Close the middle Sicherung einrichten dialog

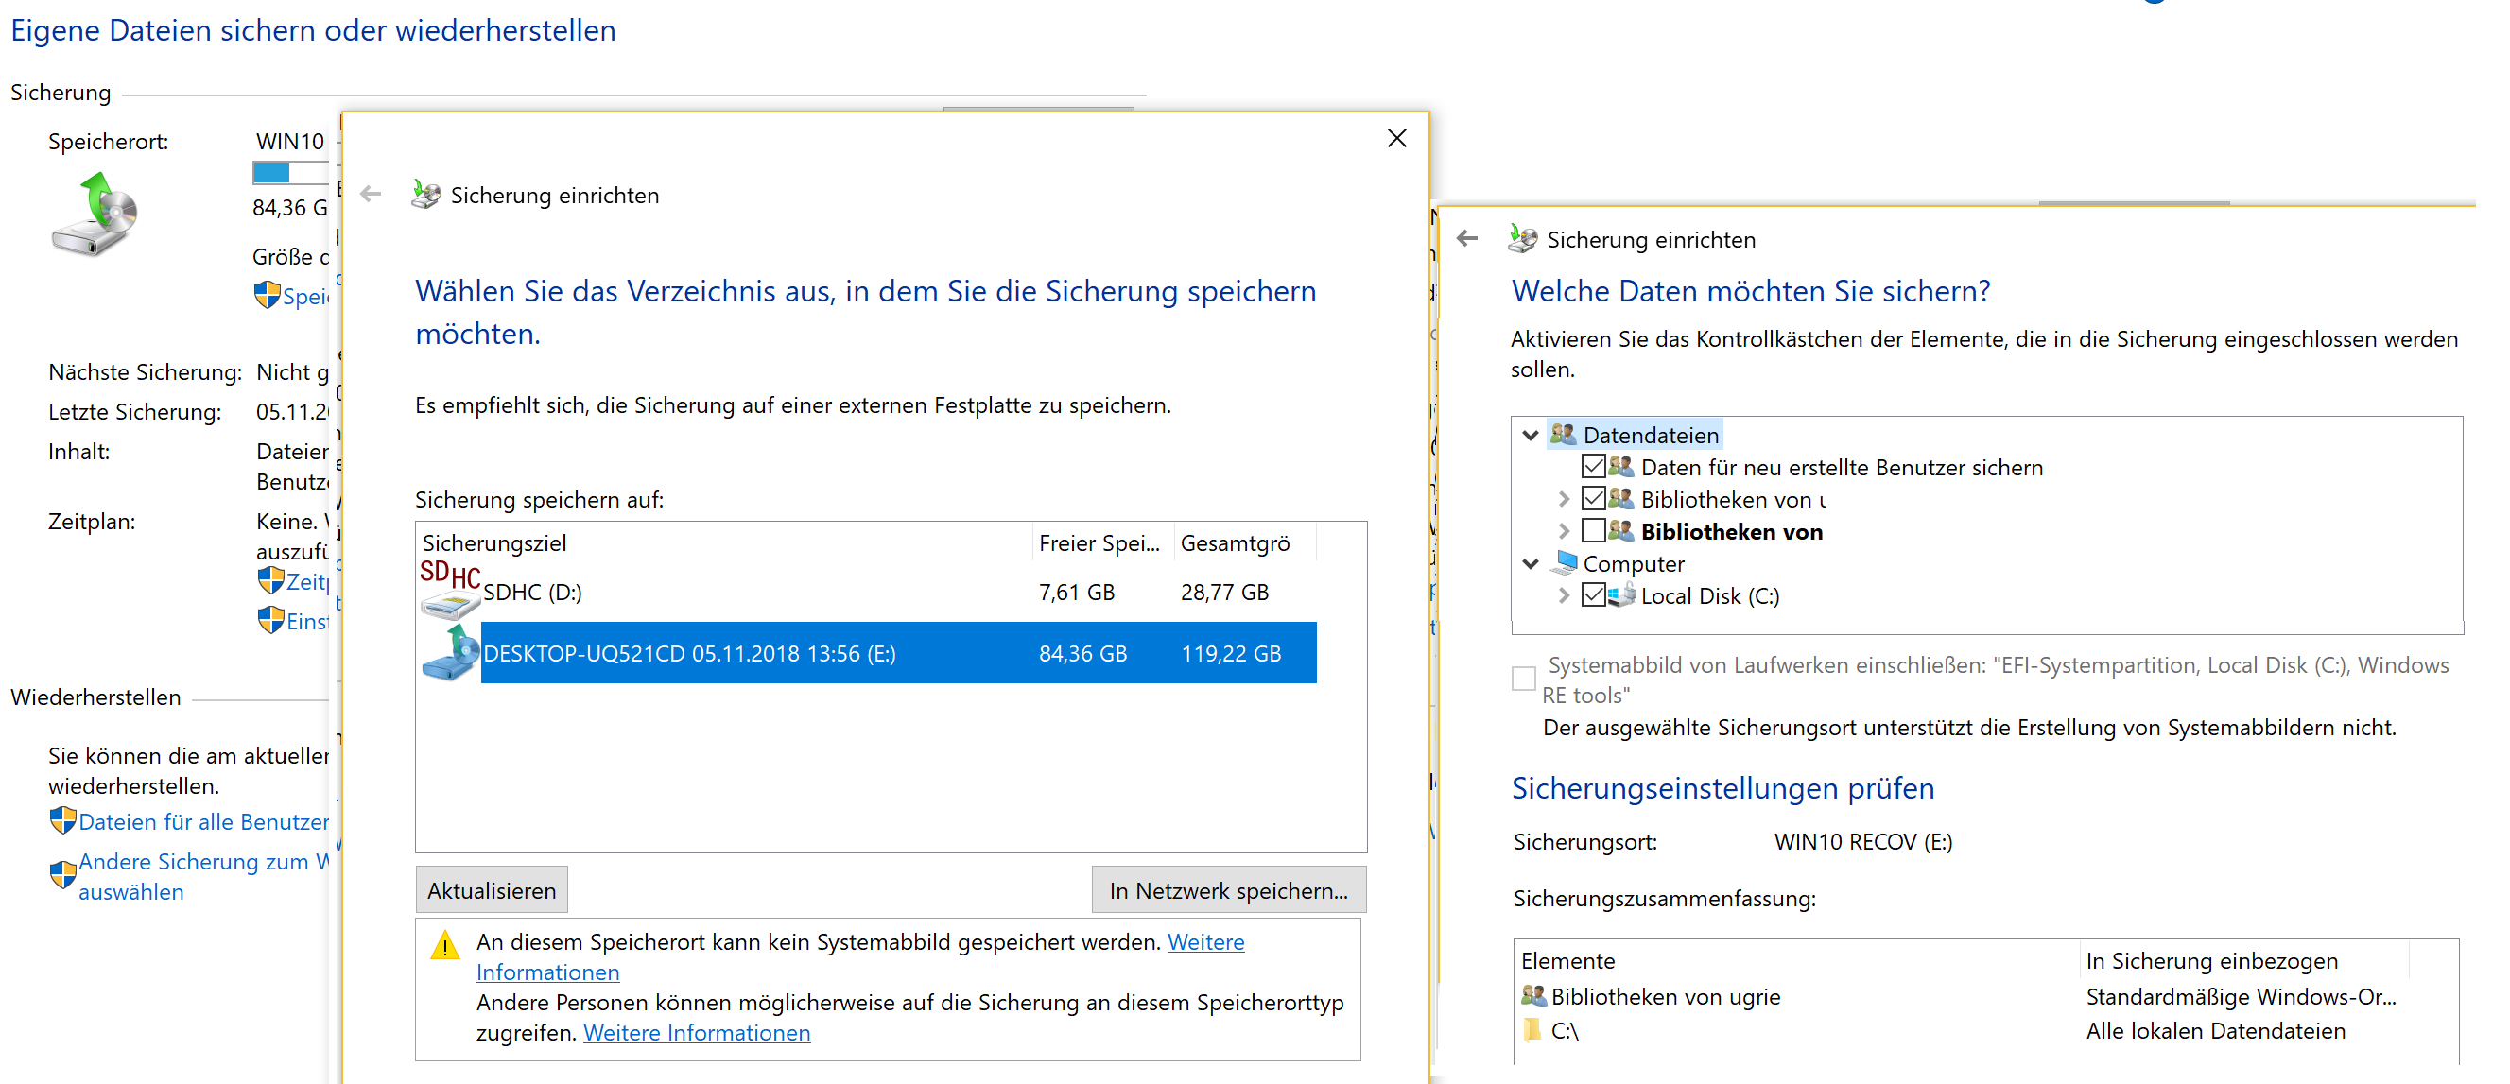(x=1396, y=138)
